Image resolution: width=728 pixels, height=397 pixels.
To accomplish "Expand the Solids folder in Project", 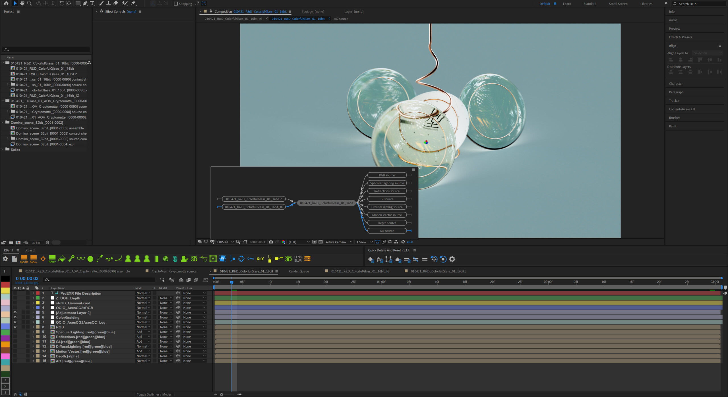I will click(3, 150).
